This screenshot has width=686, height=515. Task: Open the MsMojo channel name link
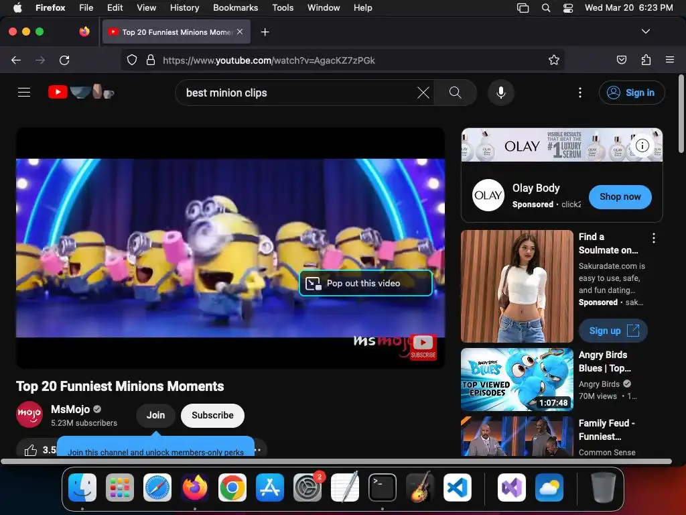pyautogui.click(x=70, y=409)
